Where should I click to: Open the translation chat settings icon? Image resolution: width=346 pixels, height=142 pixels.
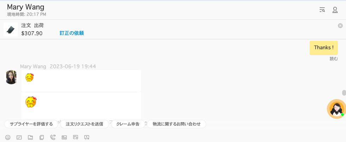(87, 137)
